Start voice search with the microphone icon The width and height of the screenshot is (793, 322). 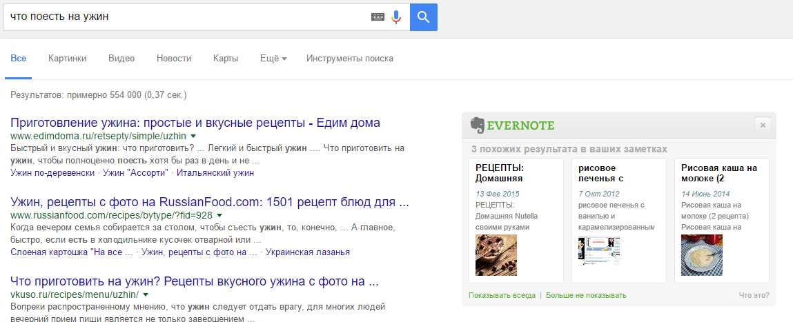pyautogui.click(x=396, y=17)
